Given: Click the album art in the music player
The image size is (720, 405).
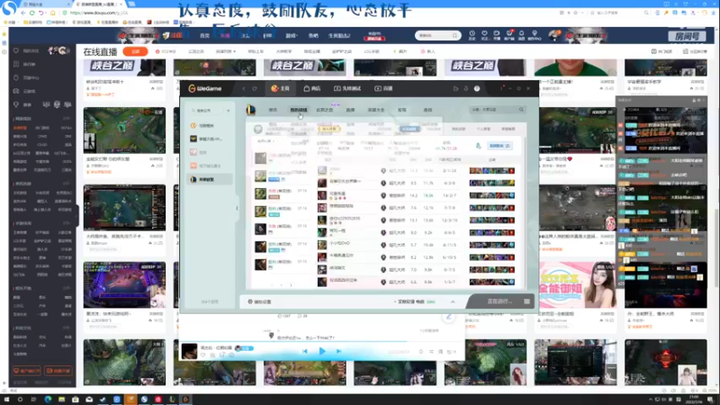Looking at the screenshot, I should pyautogui.click(x=189, y=351).
